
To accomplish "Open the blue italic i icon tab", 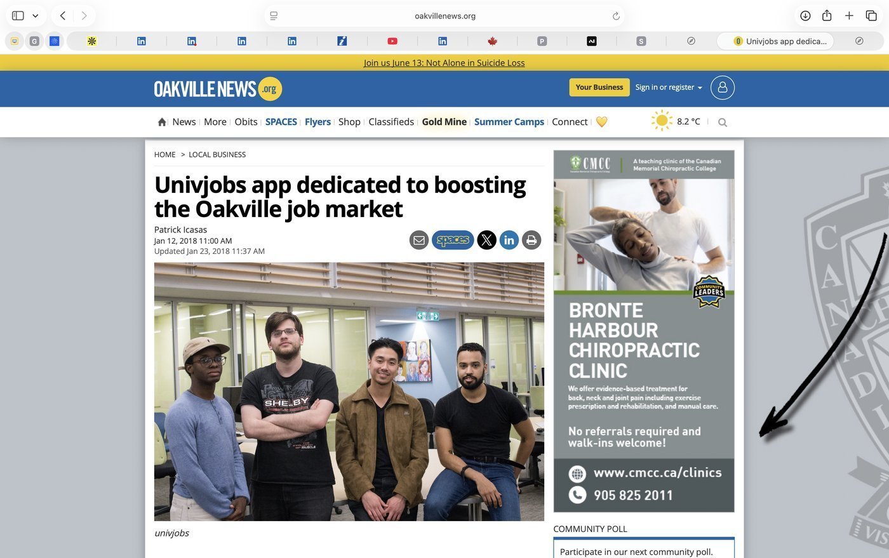I will pyautogui.click(x=342, y=41).
